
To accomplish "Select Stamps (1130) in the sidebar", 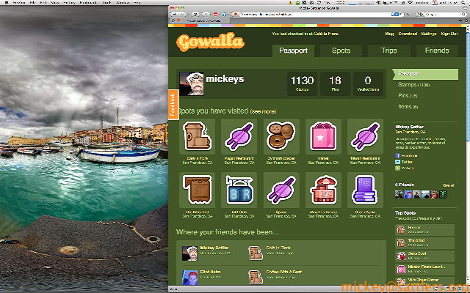I will 413,85.
